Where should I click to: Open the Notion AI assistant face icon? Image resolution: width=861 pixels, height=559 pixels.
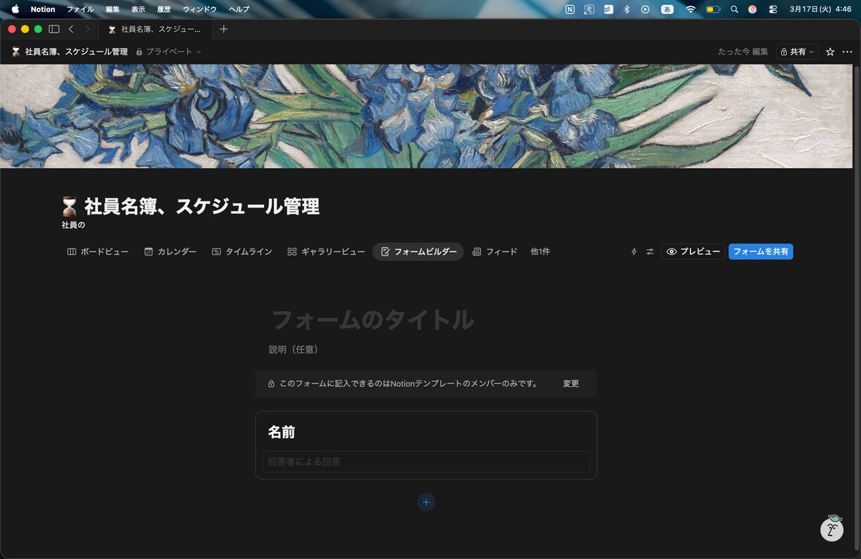pos(832,529)
